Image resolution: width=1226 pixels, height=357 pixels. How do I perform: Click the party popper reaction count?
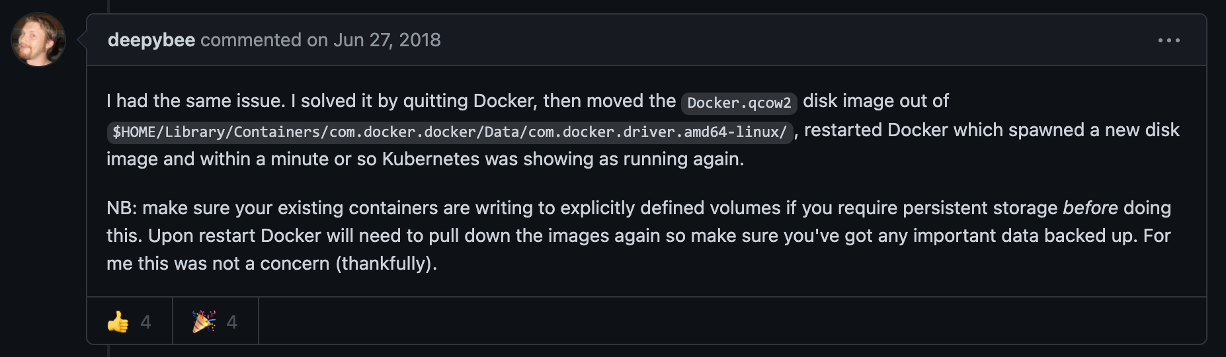(x=231, y=322)
